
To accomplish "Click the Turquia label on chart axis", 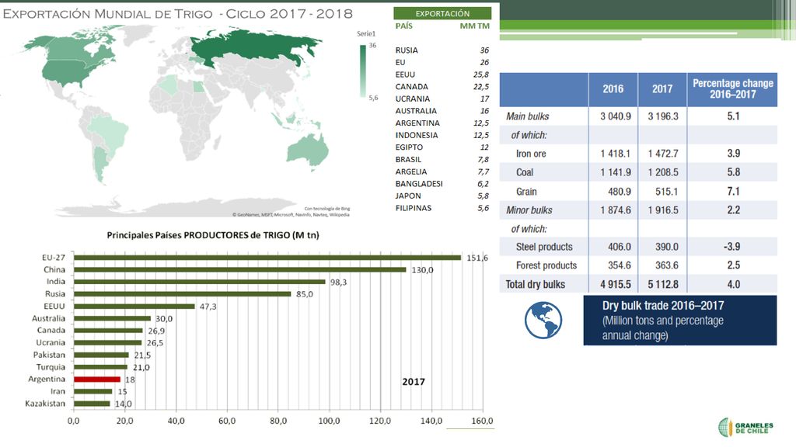I will (x=51, y=367).
